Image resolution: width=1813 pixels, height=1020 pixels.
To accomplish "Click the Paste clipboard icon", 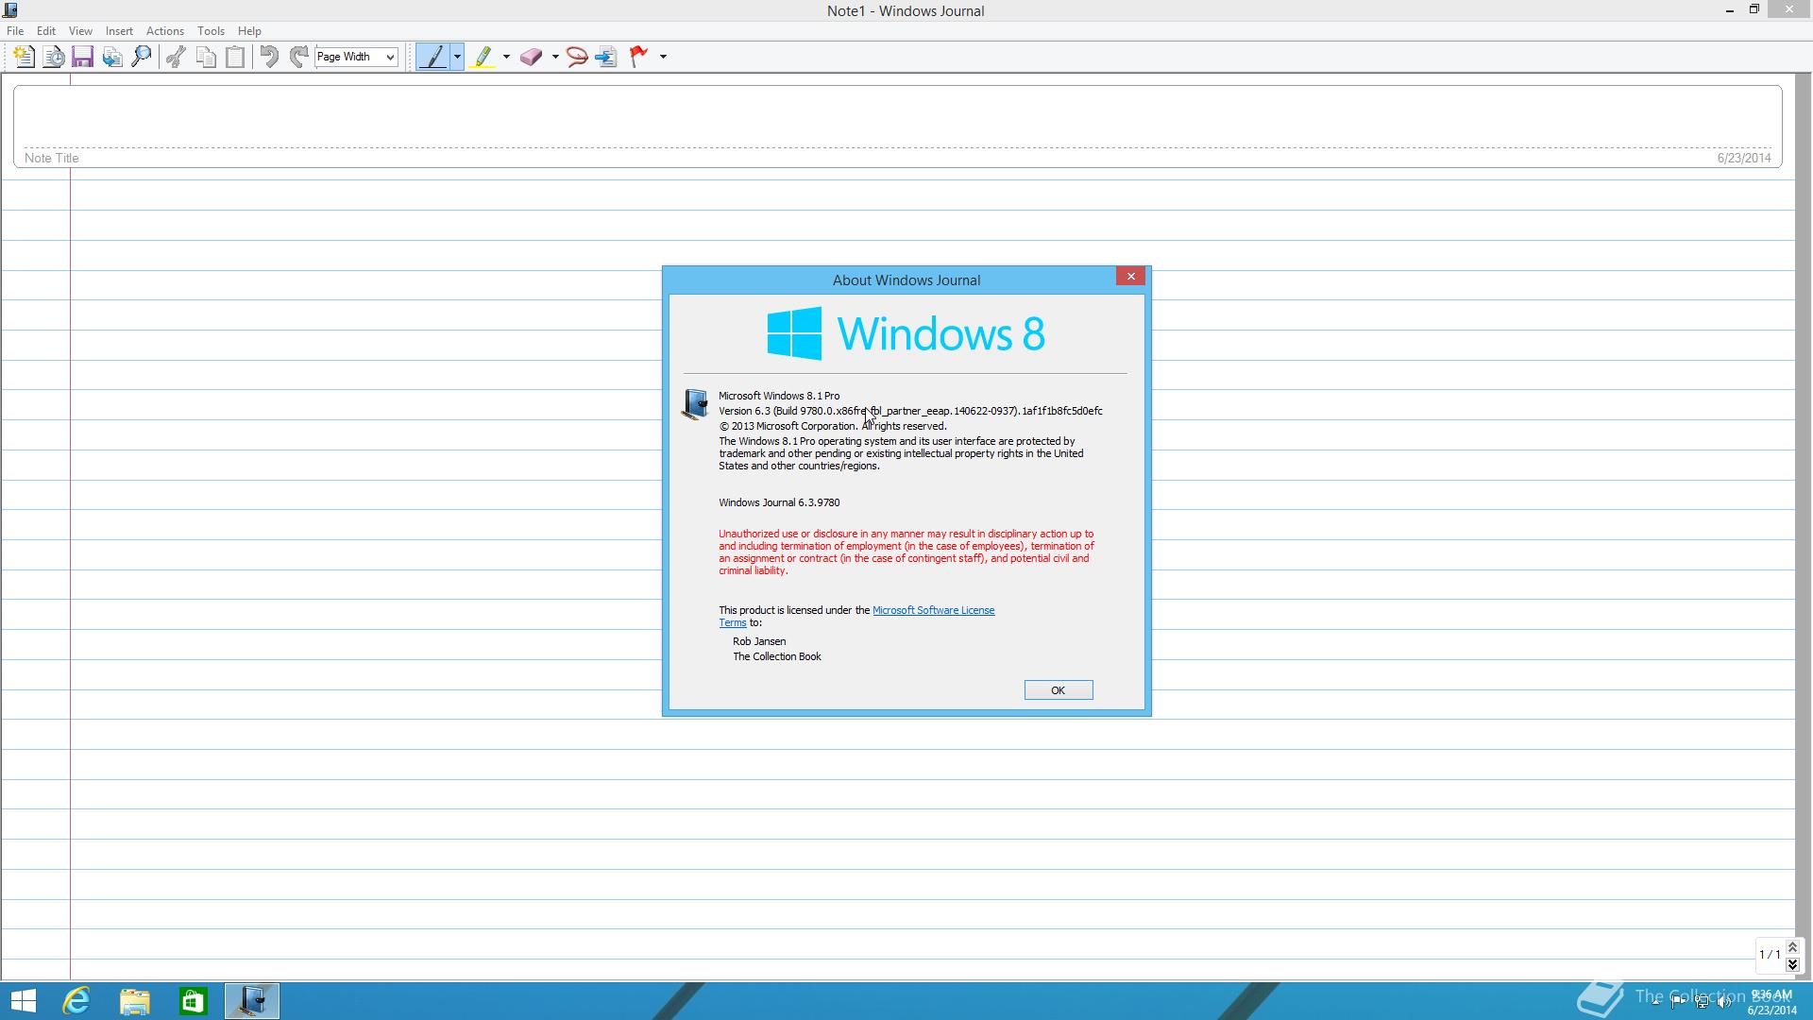I will [235, 57].
